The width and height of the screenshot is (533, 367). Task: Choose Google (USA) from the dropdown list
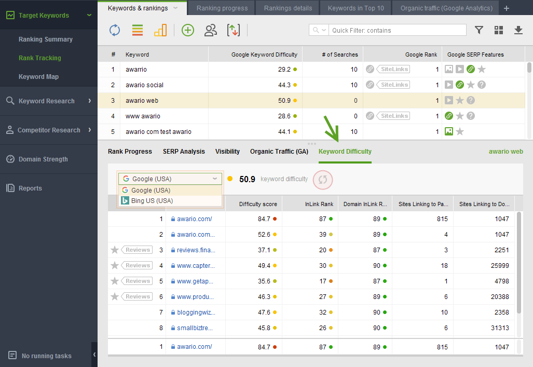pos(170,191)
